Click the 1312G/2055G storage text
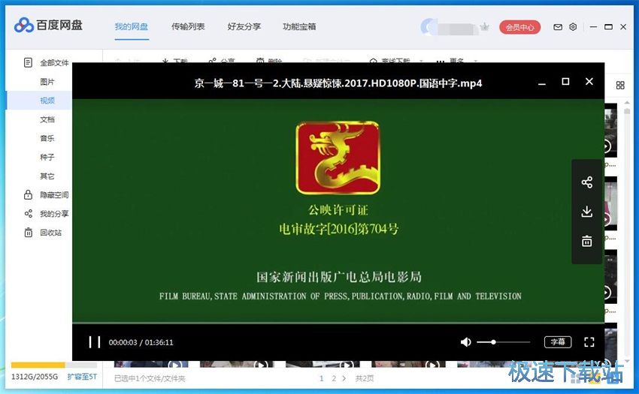The width and height of the screenshot is (639, 394). coord(35,377)
